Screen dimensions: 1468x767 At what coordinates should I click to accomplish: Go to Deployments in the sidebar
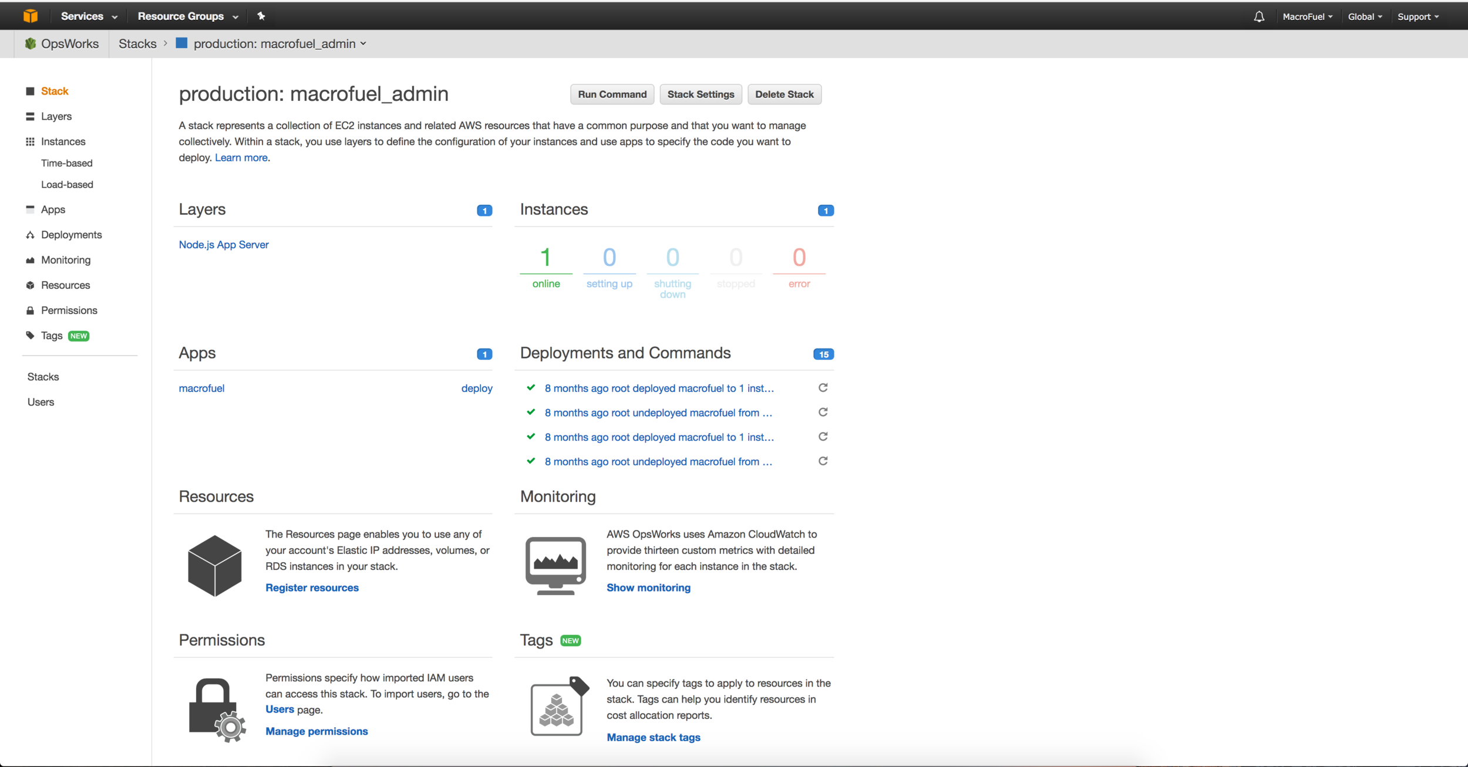coord(72,235)
